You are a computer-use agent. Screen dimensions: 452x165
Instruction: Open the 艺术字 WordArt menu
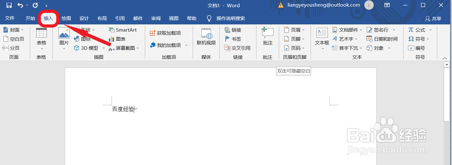tap(345, 39)
